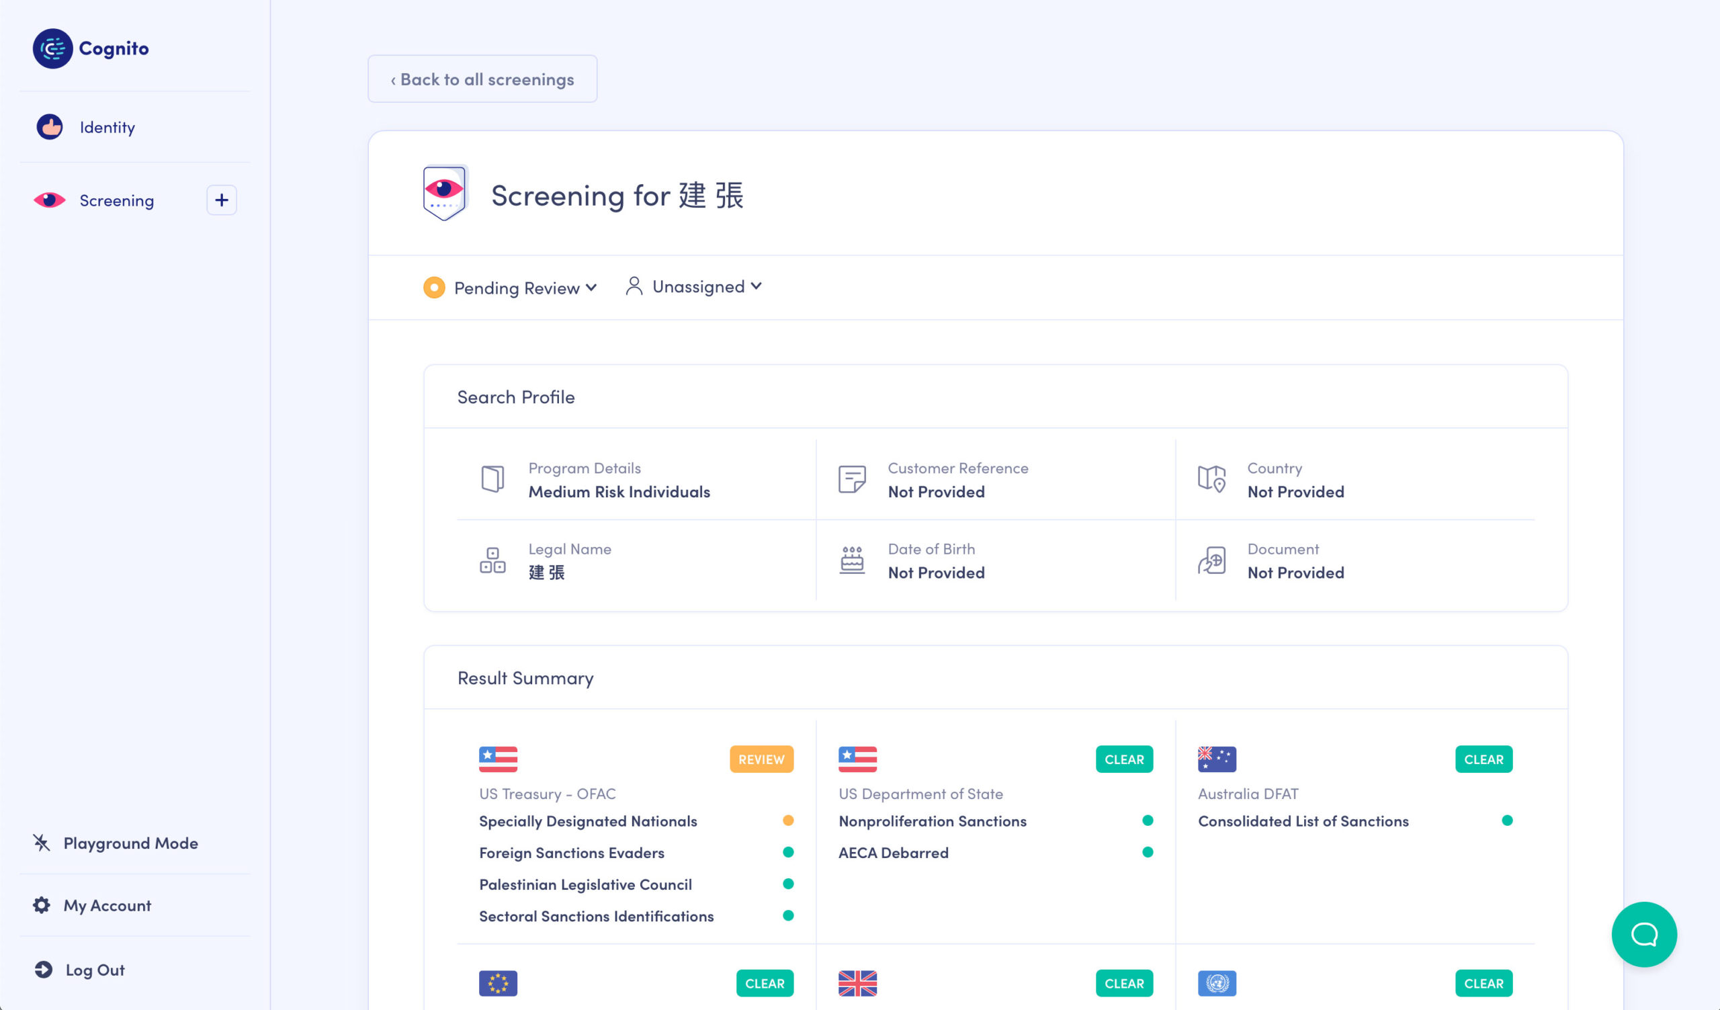
Task: Click the CLEAR badge for US Department of State
Action: pos(1124,759)
